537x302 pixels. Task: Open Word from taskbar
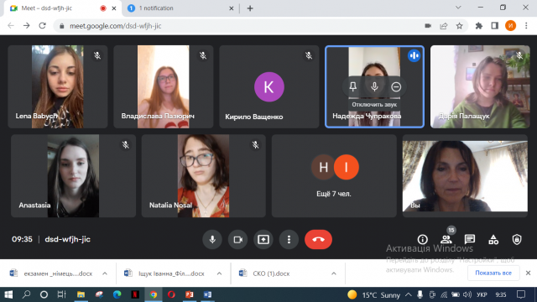tap(207, 294)
